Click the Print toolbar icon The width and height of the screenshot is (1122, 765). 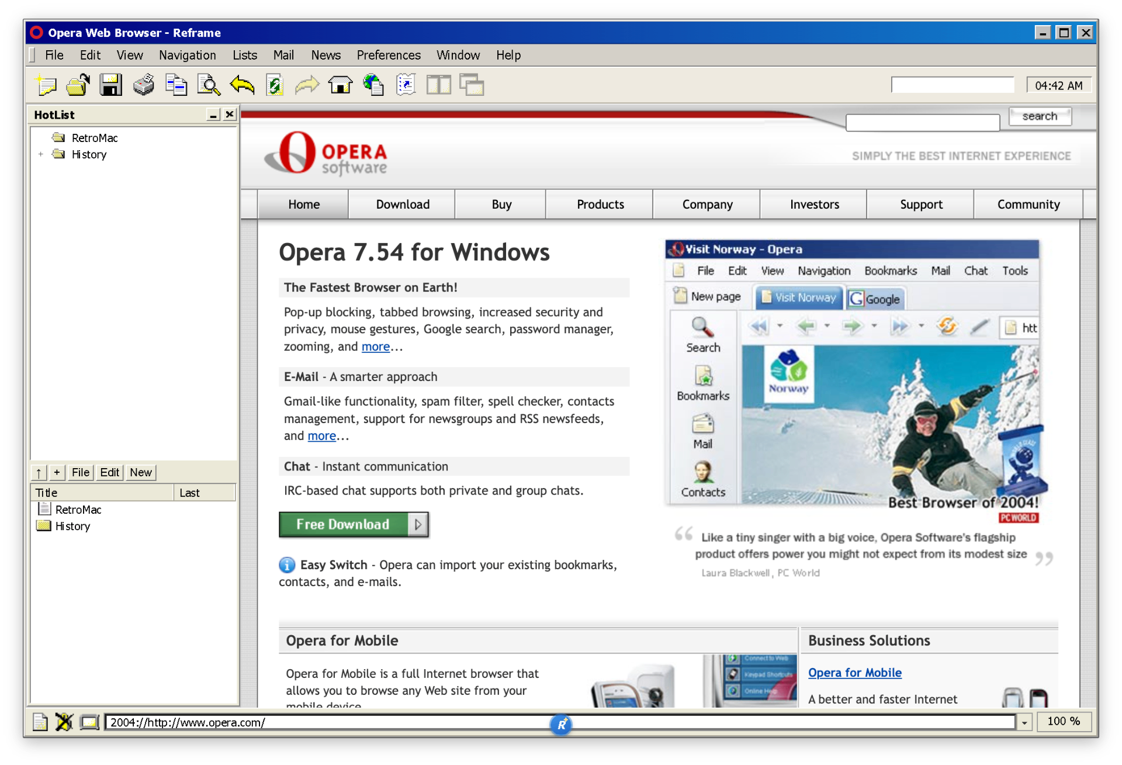(143, 85)
